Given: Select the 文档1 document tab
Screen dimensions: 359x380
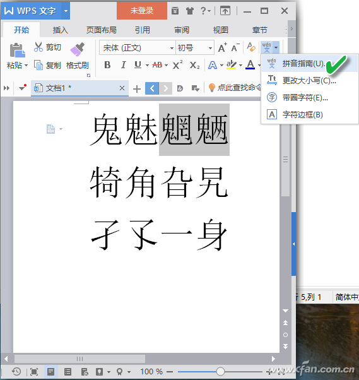Looking at the screenshot, I should [79, 88].
